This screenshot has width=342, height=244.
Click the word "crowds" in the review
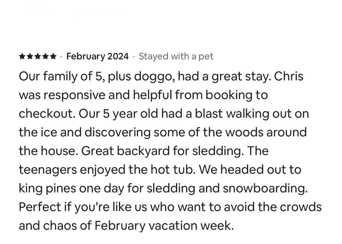[301, 207]
